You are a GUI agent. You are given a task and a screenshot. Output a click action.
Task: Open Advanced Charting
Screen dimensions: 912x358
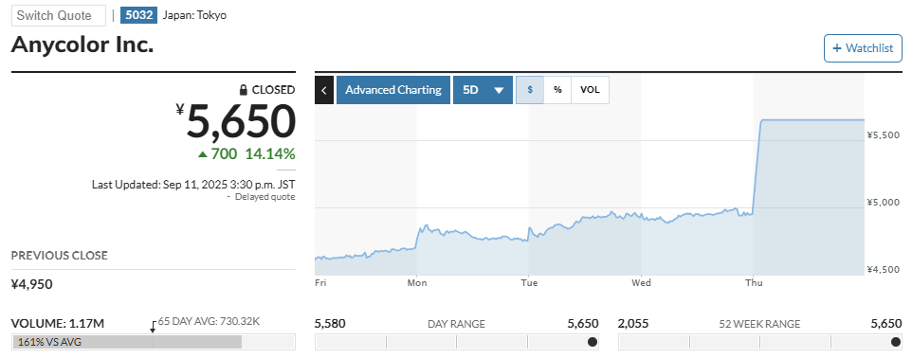click(393, 90)
